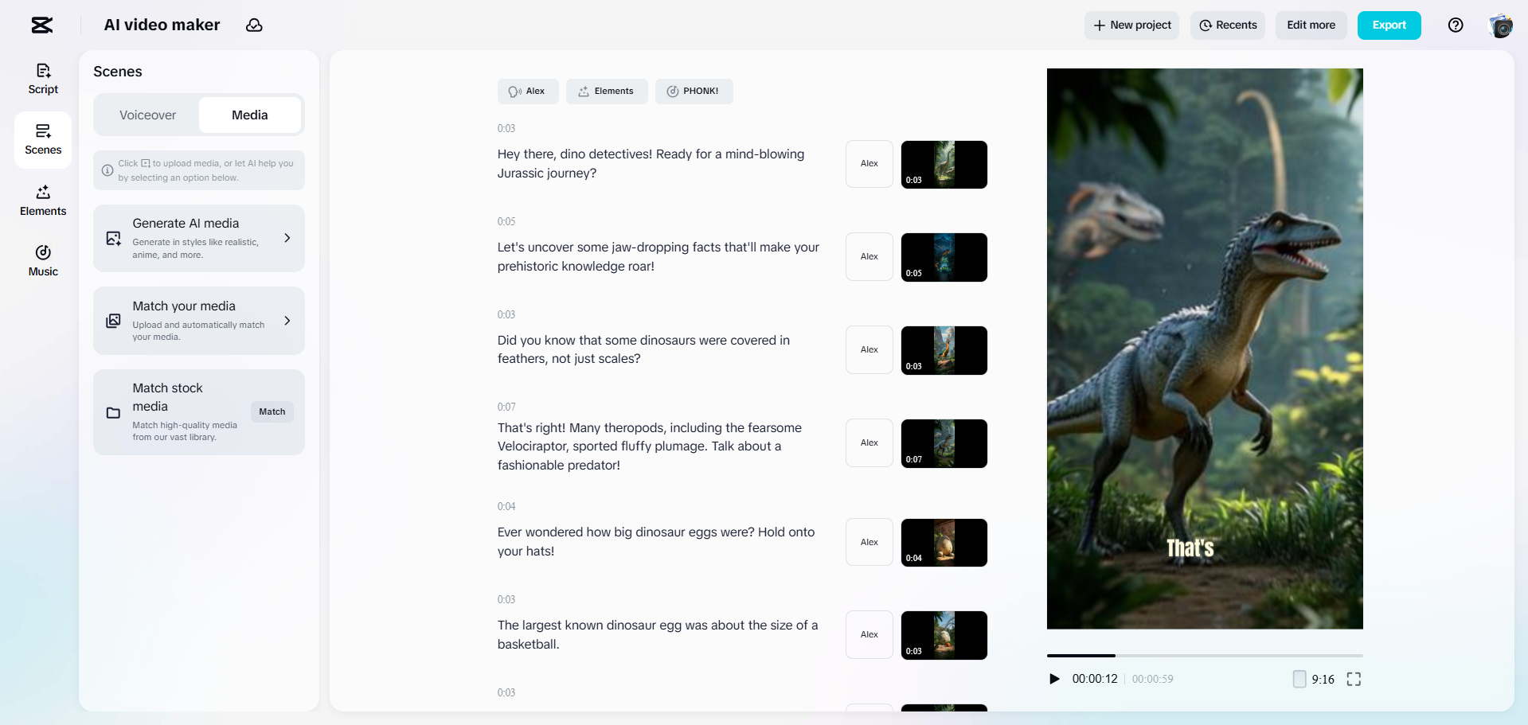Open the Elements panel in sidebar
Image resolution: width=1528 pixels, height=725 pixels.
pyautogui.click(x=43, y=201)
